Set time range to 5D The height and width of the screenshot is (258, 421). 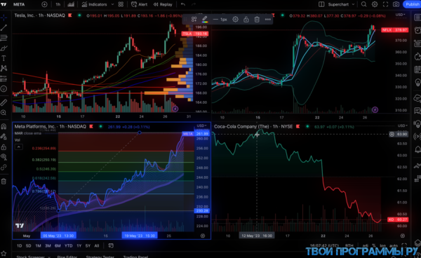[x=29, y=245]
